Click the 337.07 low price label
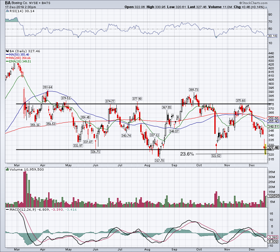This screenshot has width=280, height=252. click(x=88, y=142)
